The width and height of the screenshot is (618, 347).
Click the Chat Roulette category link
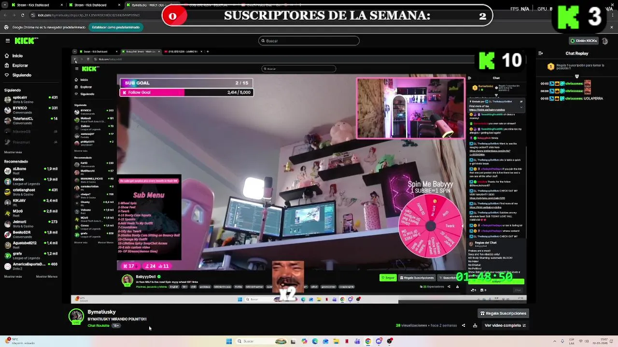coord(98,326)
